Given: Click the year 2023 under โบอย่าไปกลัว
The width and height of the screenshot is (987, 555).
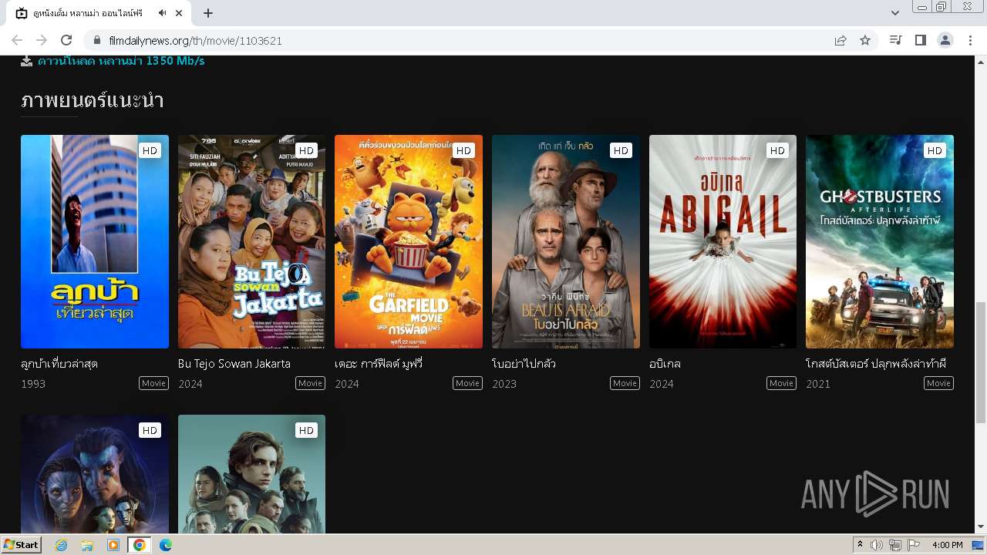Looking at the screenshot, I should click(x=504, y=384).
